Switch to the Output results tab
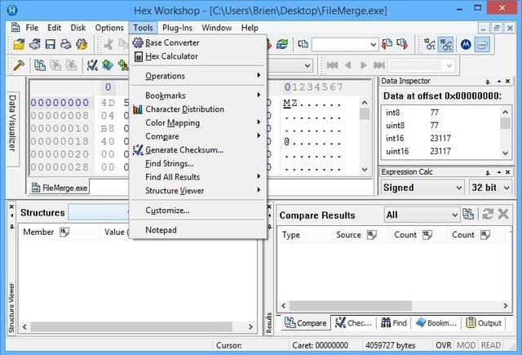 pos(484,323)
